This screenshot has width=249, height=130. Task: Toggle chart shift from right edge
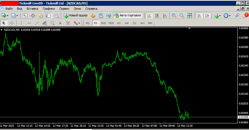tap(207, 15)
